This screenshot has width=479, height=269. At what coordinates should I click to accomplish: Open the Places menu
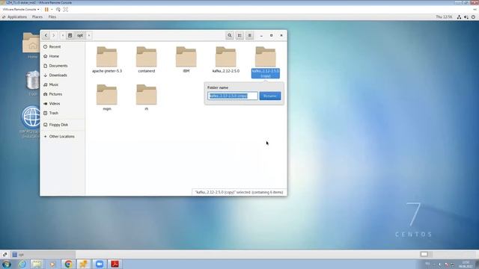point(37,17)
